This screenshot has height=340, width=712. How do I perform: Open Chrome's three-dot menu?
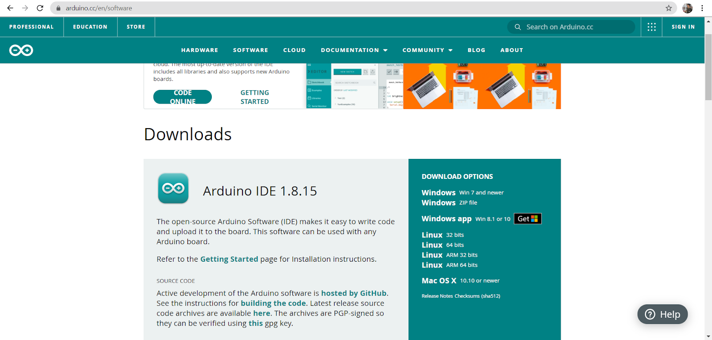click(702, 8)
